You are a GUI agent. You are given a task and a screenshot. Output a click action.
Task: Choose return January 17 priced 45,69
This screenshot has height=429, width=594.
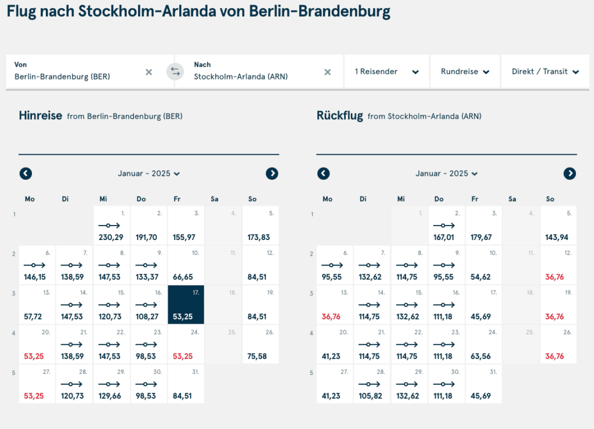[483, 304]
